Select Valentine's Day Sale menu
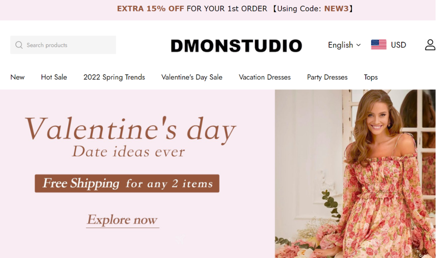 [x=192, y=77]
